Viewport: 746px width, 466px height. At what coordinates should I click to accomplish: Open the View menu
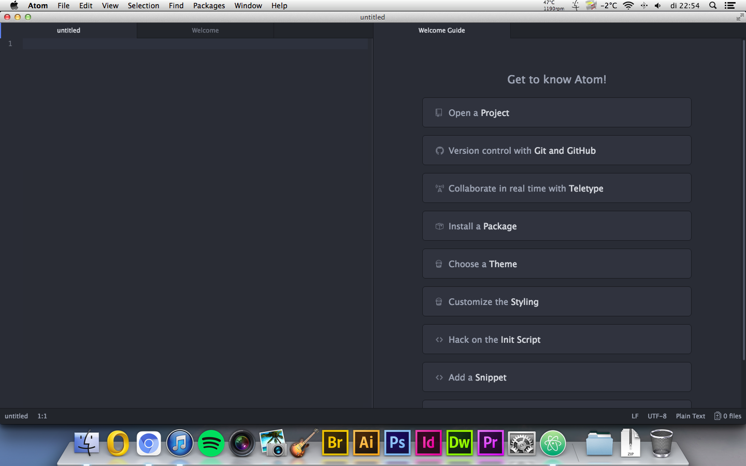[110, 6]
